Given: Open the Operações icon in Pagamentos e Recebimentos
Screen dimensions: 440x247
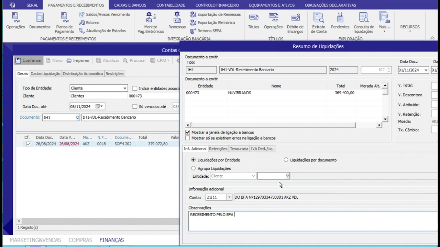Looking at the screenshot, I should [x=15, y=21].
